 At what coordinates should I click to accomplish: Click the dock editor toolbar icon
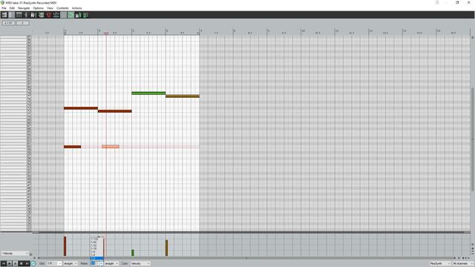click(41, 15)
